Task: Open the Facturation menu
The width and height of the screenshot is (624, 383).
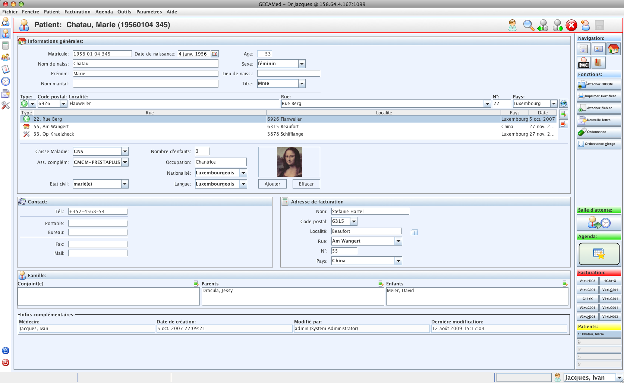Action: pyautogui.click(x=77, y=12)
